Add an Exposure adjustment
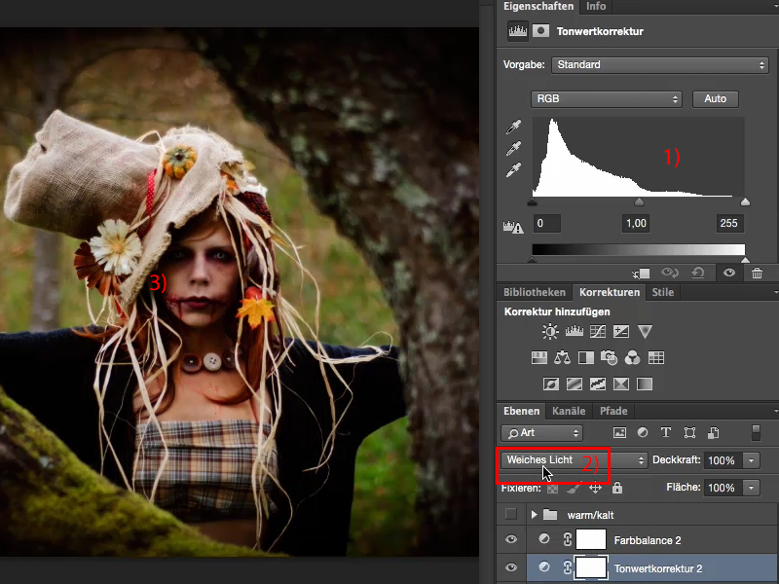Image resolution: width=779 pixels, height=584 pixels. coord(621,331)
